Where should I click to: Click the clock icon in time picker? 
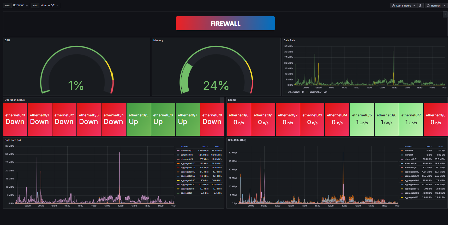pos(393,5)
